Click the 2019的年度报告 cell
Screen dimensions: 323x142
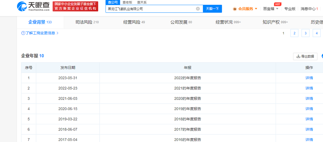pyautogui.click(x=188, y=109)
